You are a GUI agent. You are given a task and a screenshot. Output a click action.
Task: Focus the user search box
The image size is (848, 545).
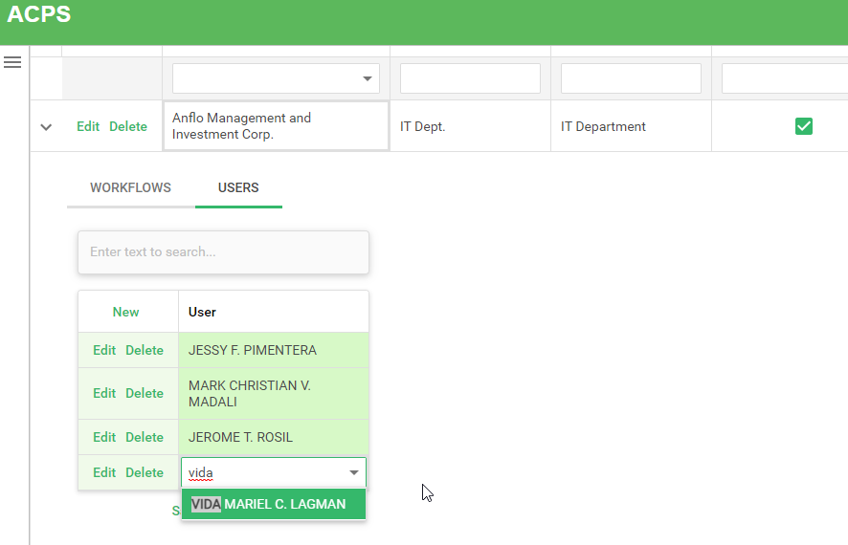click(223, 252)
